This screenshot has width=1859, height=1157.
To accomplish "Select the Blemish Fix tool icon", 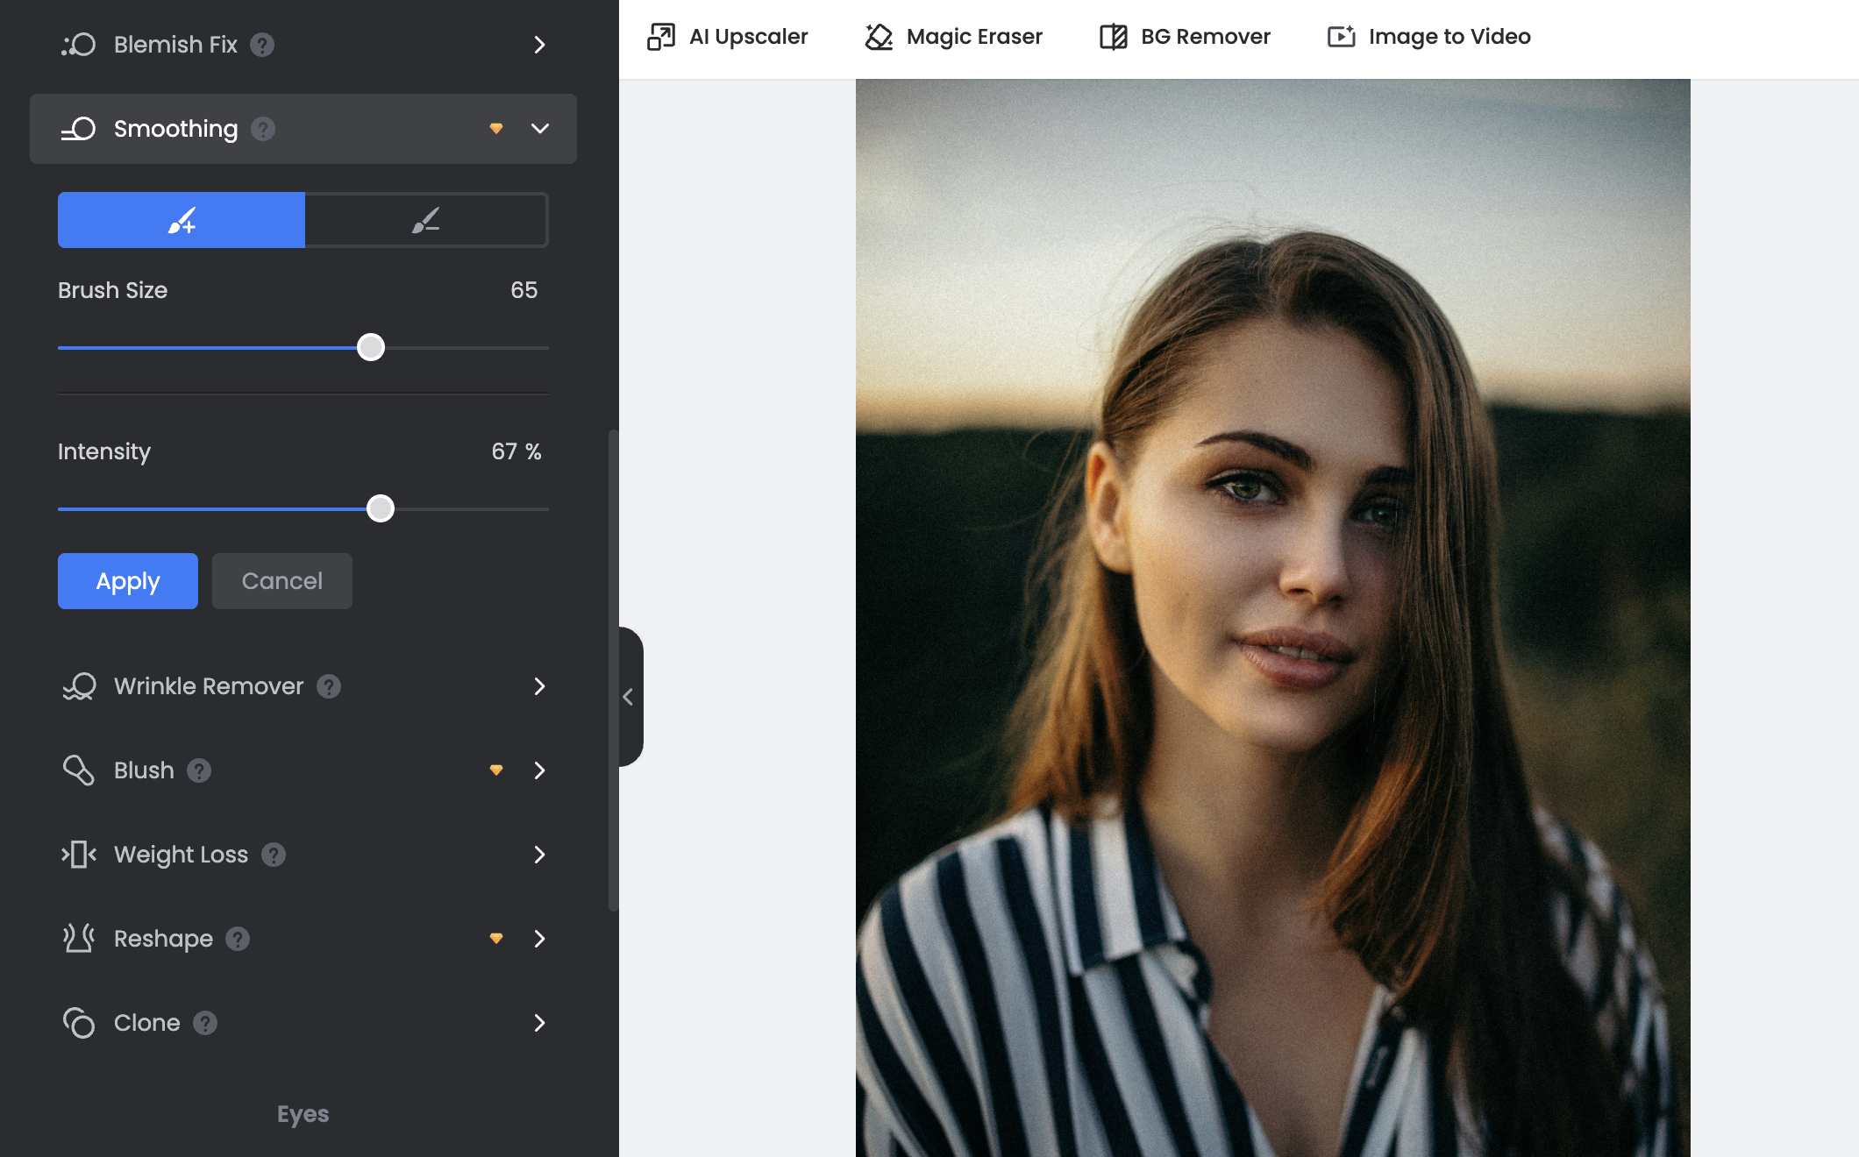I will pyautogui.click(x=81, y=45).
